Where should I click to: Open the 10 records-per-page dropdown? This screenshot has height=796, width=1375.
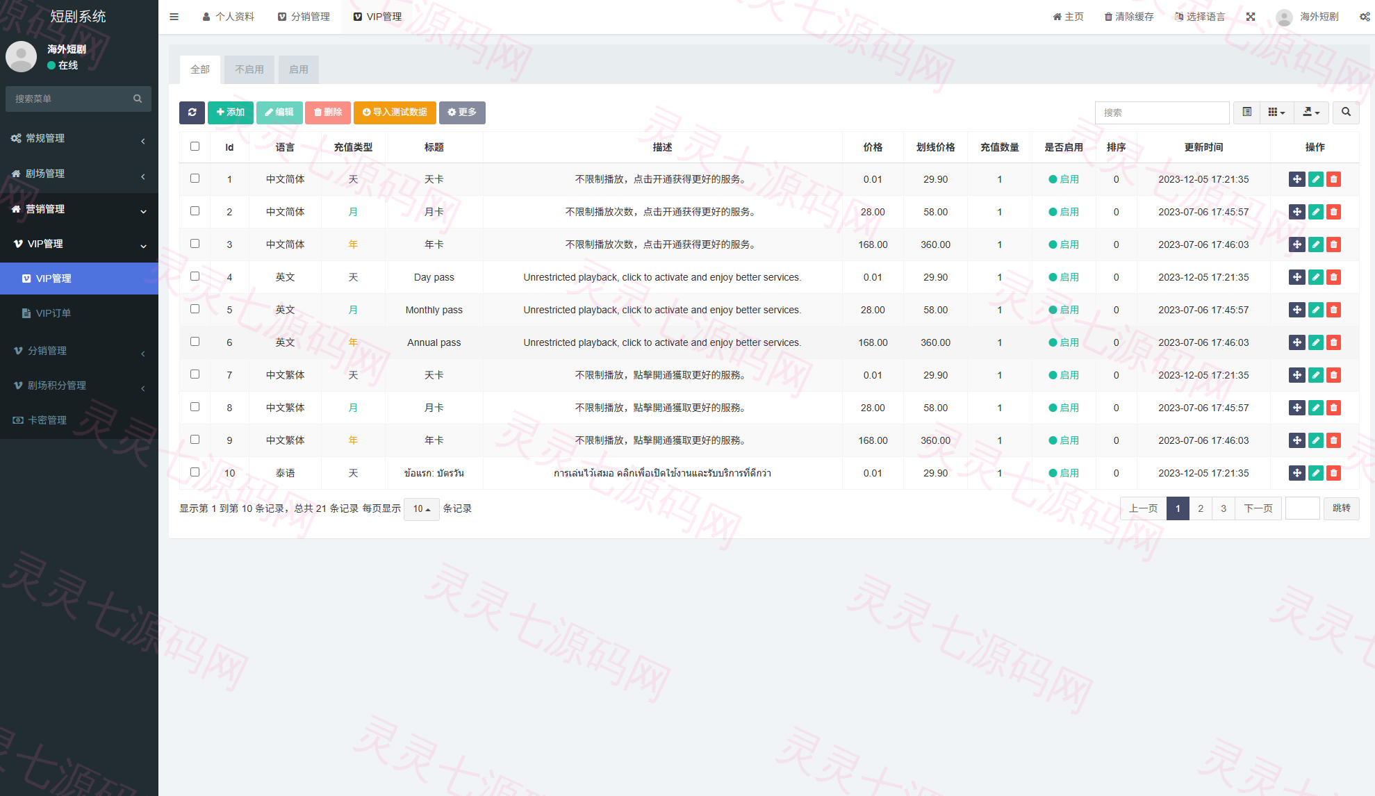point(422,509)
